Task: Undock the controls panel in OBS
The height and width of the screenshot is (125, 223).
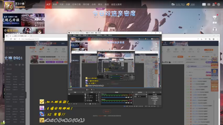Action: (x=161, y=92)
